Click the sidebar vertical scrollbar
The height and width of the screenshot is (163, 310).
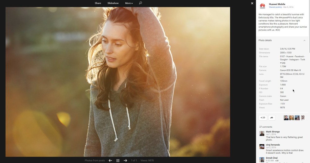(309, 31)
